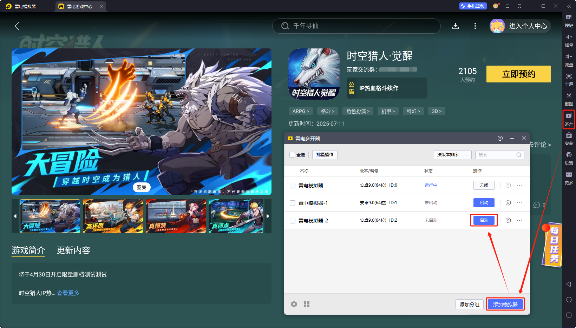Click 启动 for 雷电模拟器-1

(484, 203)
